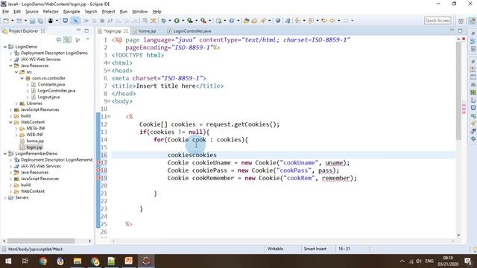Click the web browser globe icon
The image size is (477, 268).
pos(278,21)
